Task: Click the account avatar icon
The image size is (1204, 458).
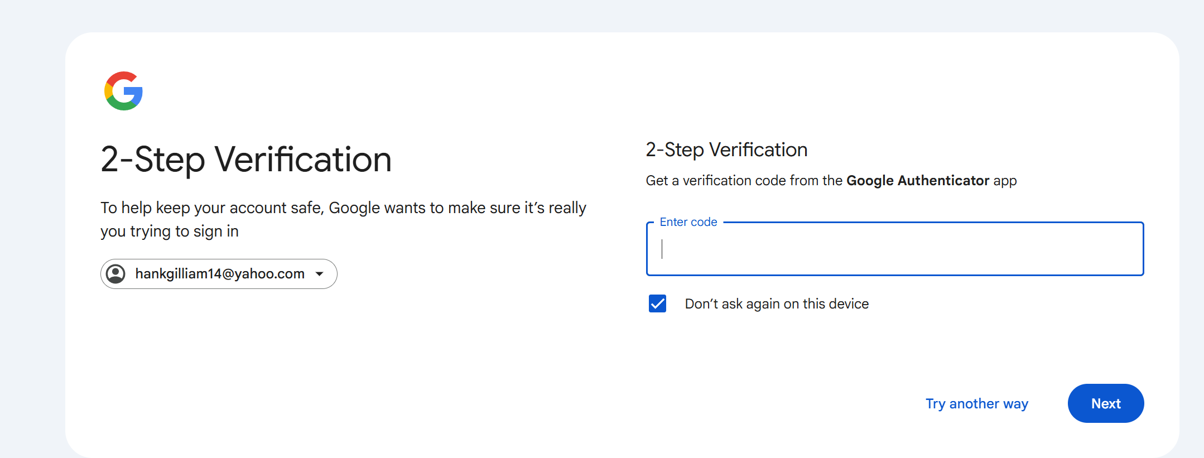Action: (116, 274)
